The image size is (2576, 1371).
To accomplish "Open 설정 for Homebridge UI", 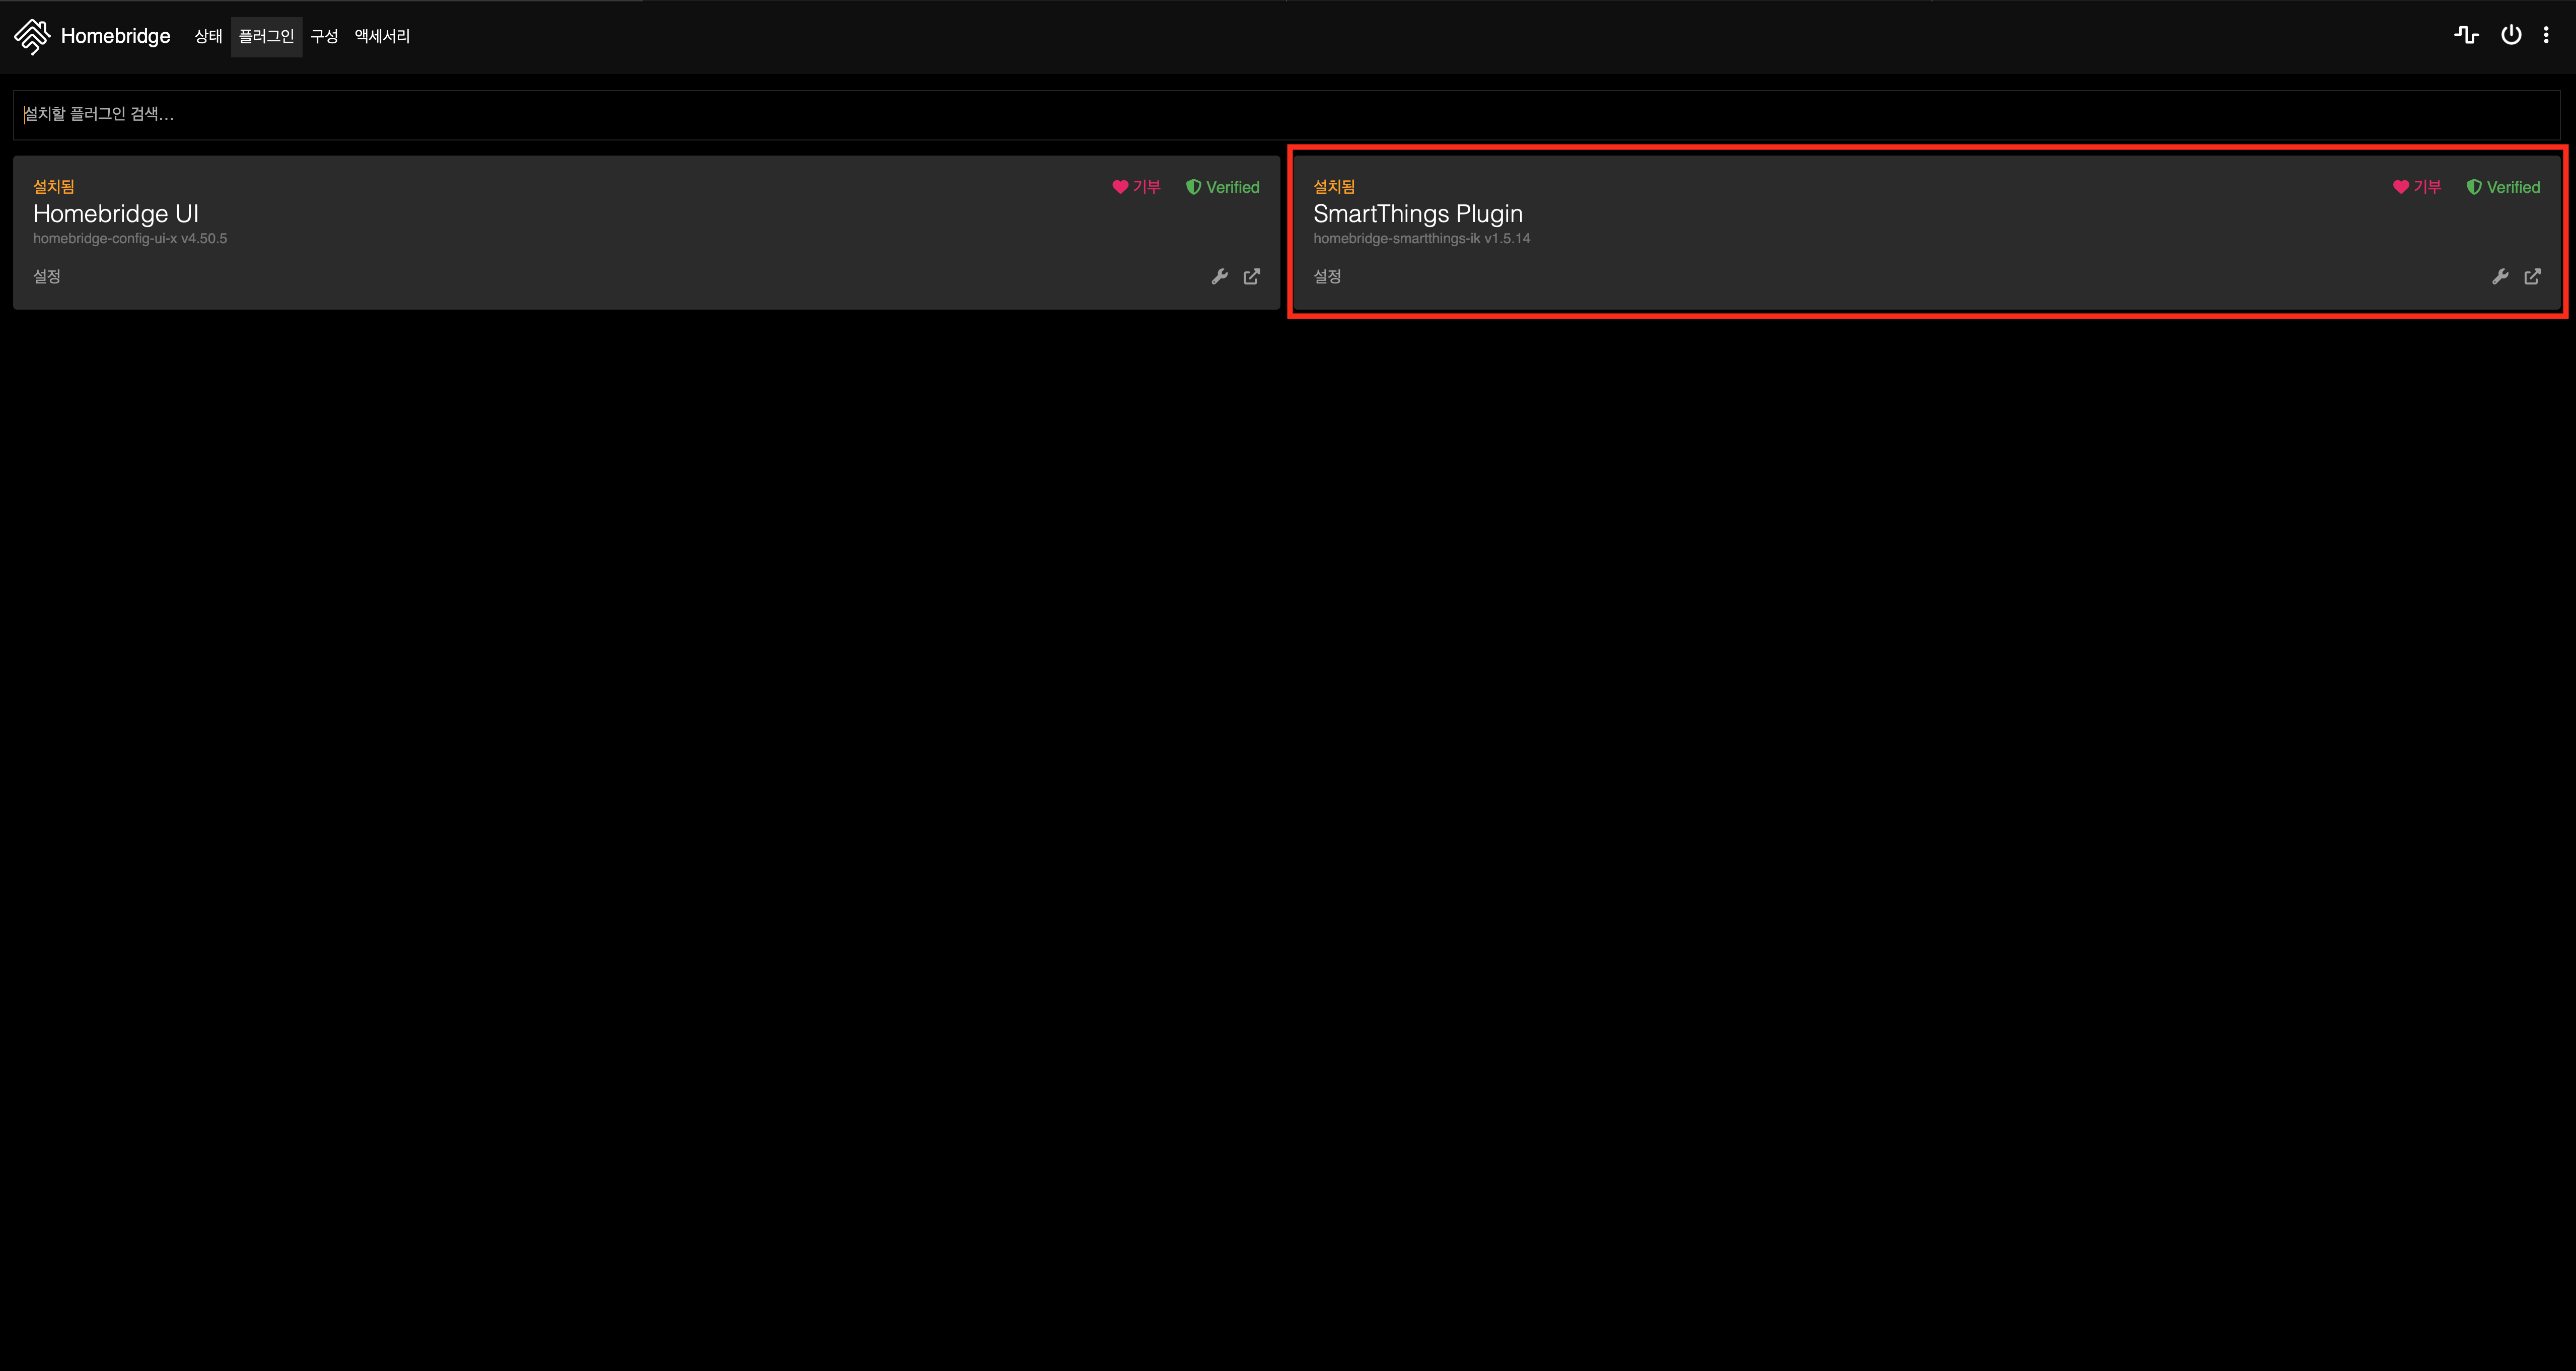I will pyautogui.click(x=47, y=276).
